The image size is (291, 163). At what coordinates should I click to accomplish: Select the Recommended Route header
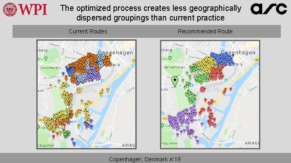click(x=205, y=31)
